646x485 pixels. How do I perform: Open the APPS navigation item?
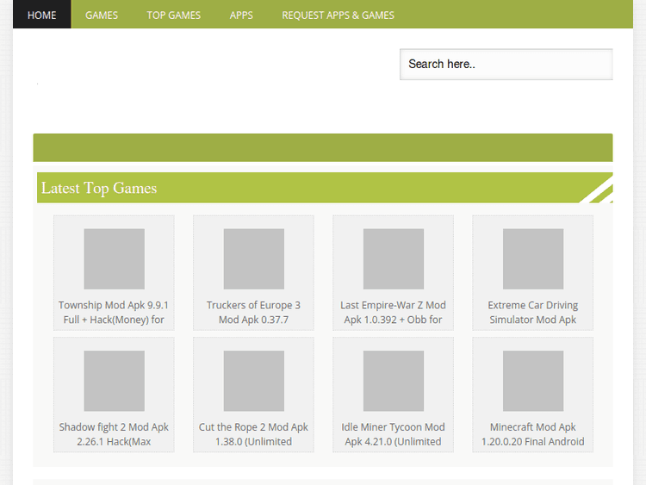pyautogui.click(x=241, y=15)
